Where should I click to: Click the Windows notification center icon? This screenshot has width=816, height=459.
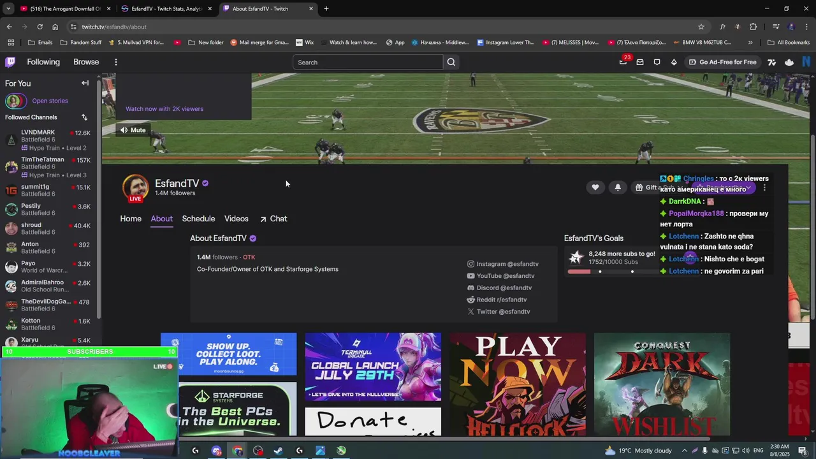[803, 451]
